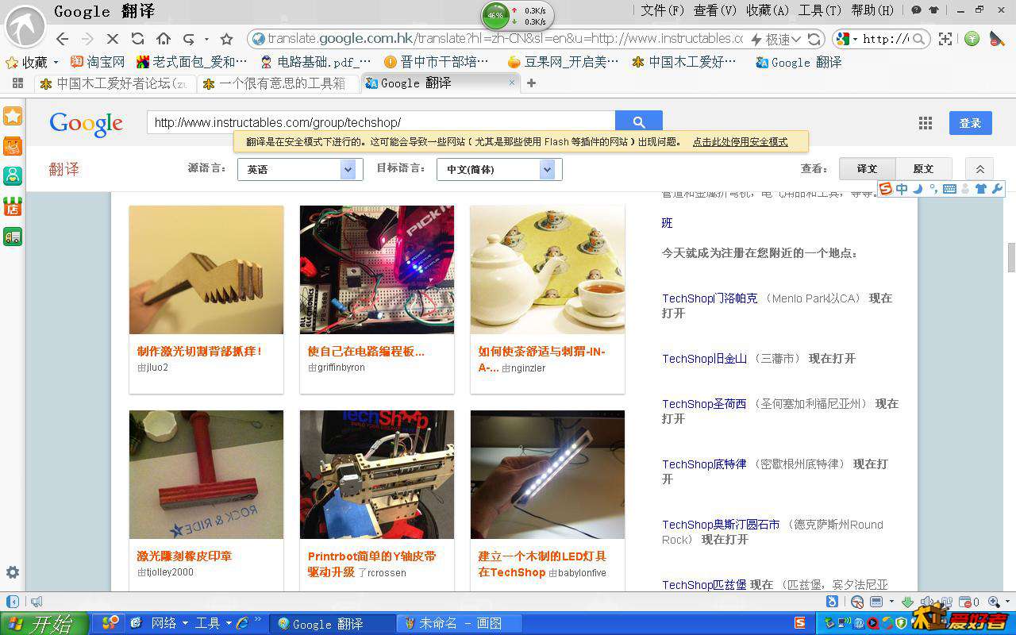Open the TechShop旧金山 link
The height and width of the screenshot is (635, 1016).
(704, 359)
